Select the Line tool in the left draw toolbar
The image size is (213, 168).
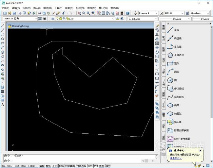tap(3, 25)
